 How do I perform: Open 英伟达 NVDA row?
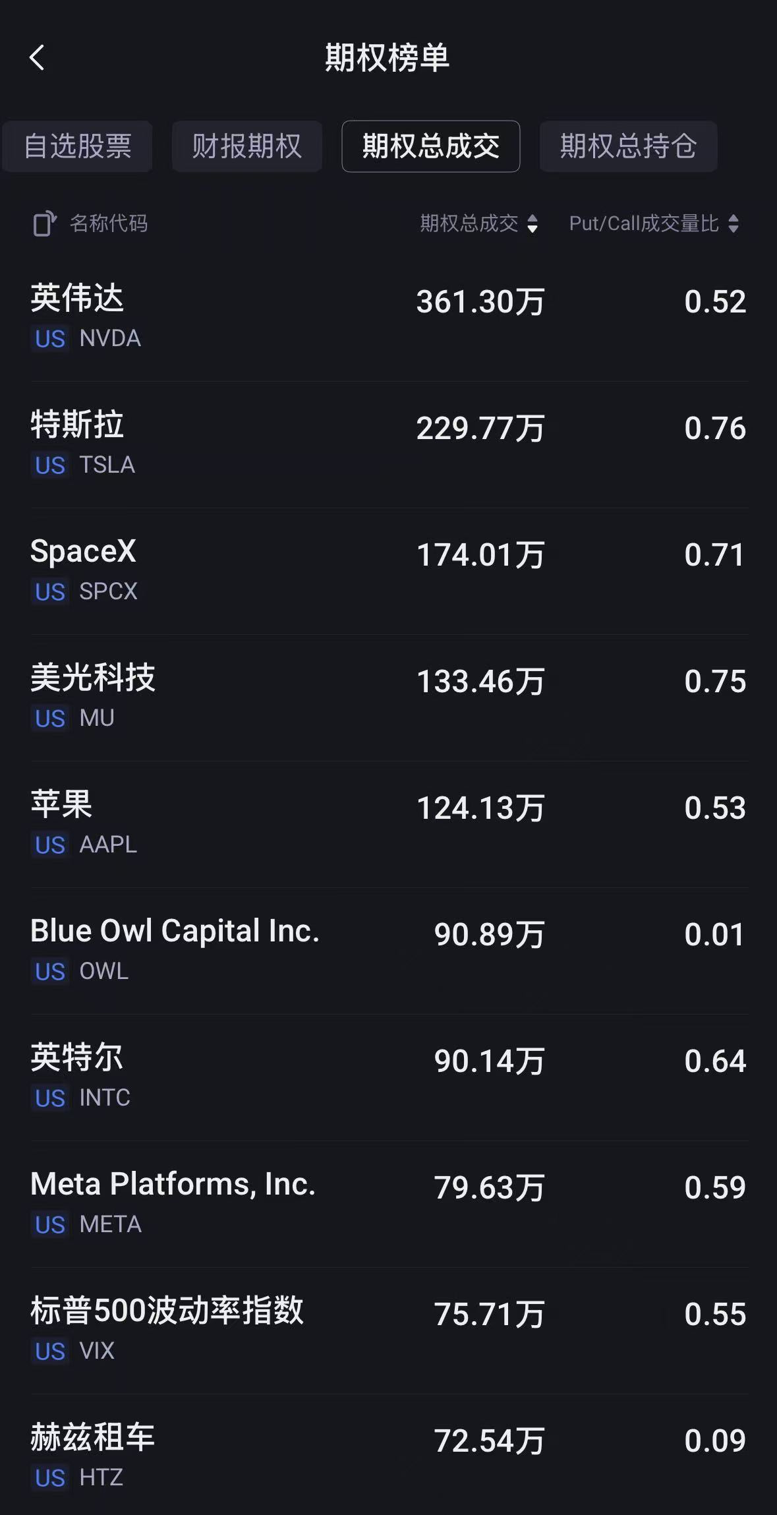coord(389,318)
